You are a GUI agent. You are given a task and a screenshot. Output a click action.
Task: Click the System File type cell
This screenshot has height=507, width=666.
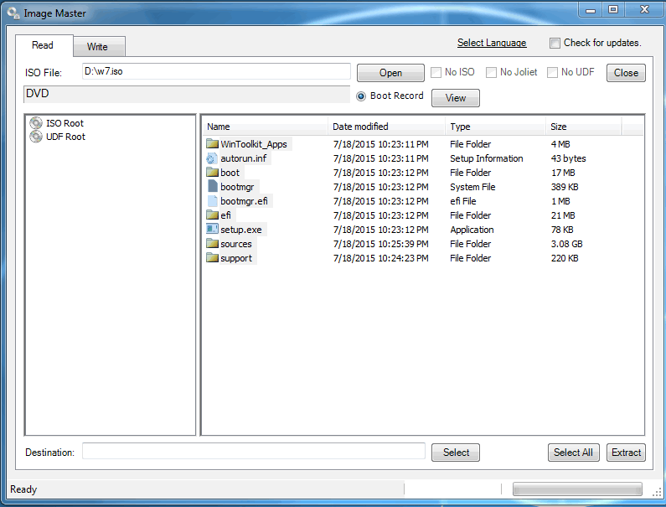pyautogui.click(x=472, y=187)
